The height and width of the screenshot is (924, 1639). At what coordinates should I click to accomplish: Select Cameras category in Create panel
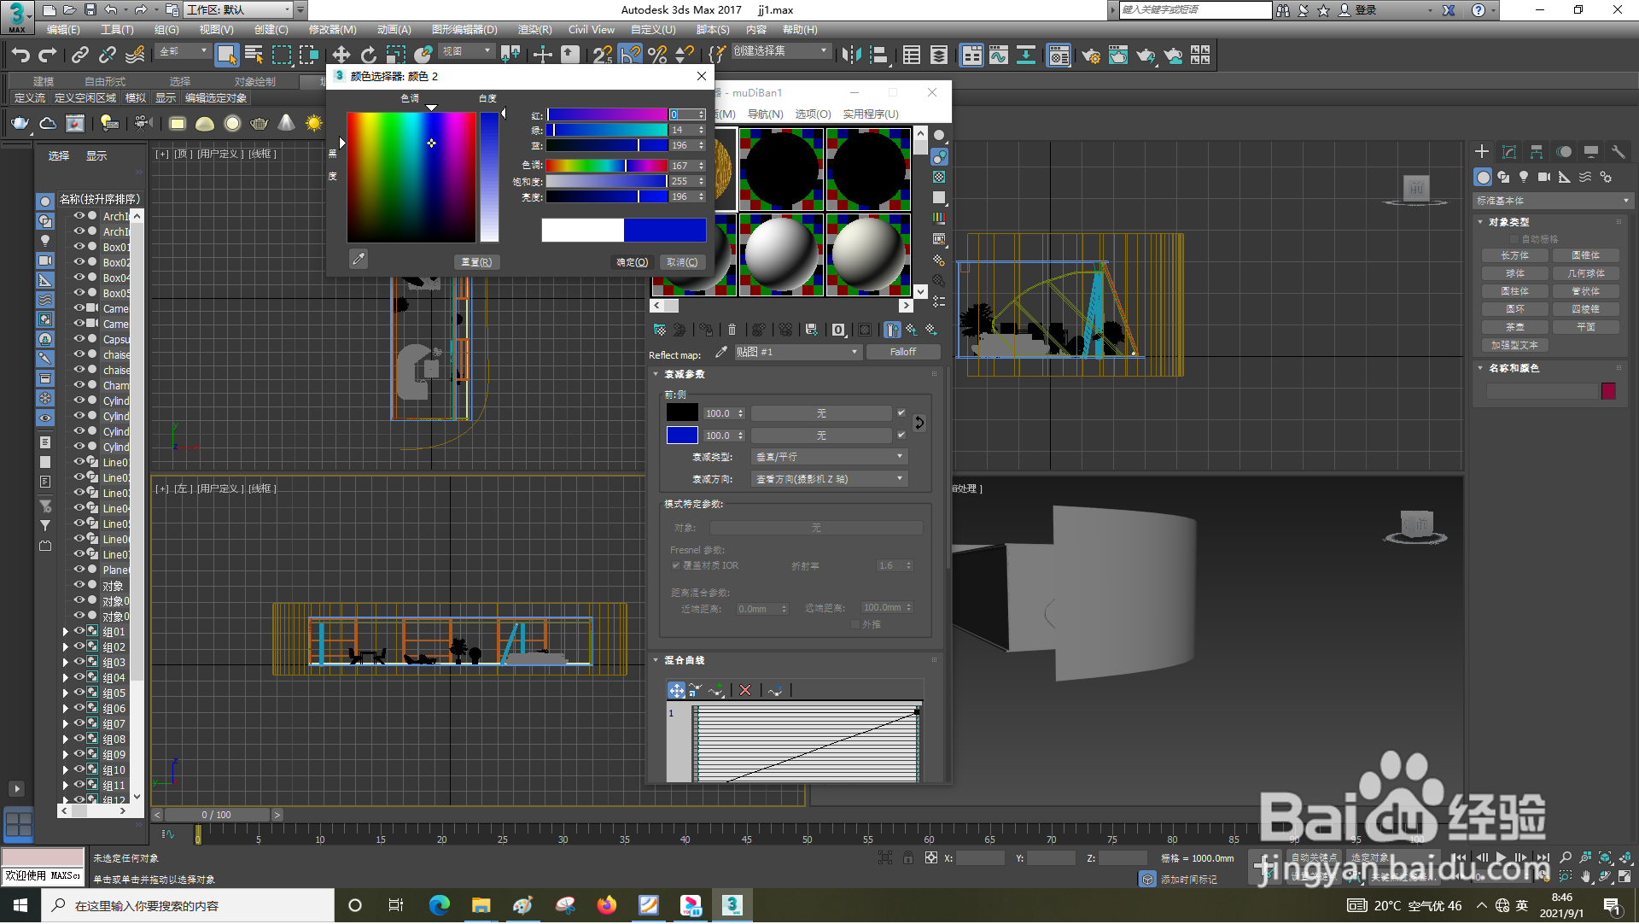click(x=1544, y=177)
